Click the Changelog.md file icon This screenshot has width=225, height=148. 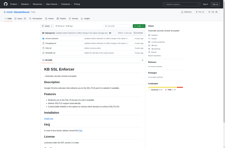[x=43, y=43]
